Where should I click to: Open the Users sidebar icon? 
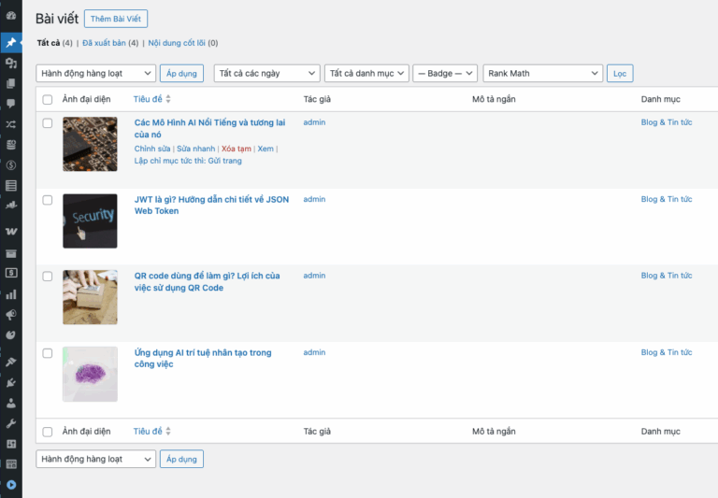[x=10, y=403]
